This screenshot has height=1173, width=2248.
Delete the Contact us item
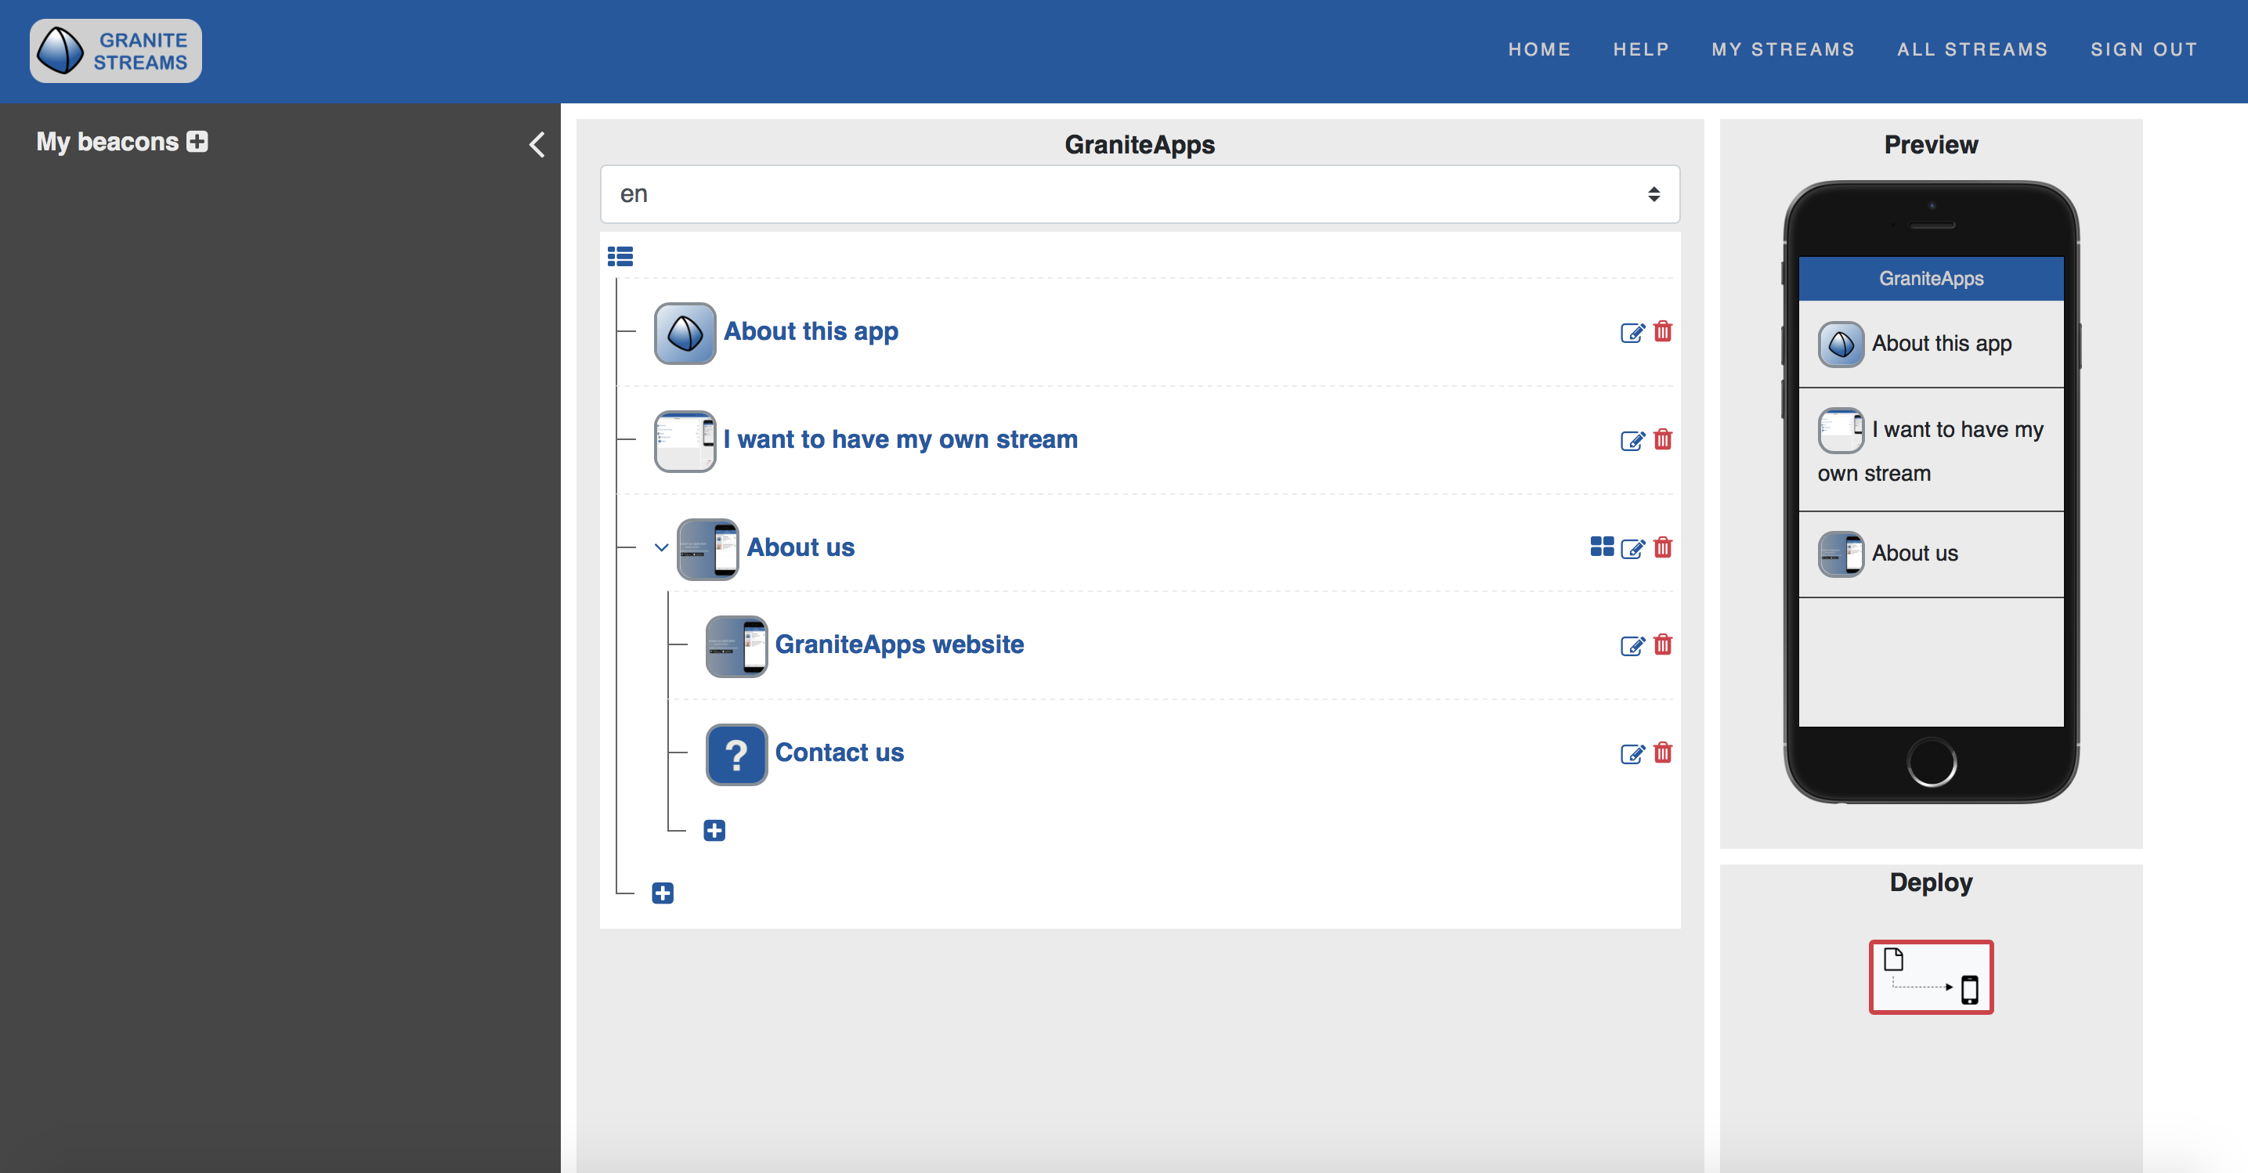pyautogui.click(x=1662, y=753)
